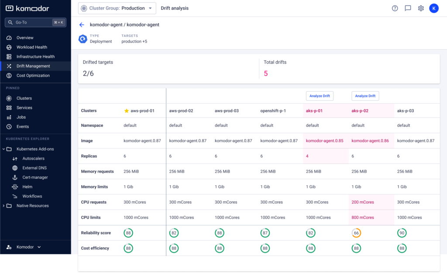Open the help question mark icon
The image size is (447, 276).
pos(395,8)
